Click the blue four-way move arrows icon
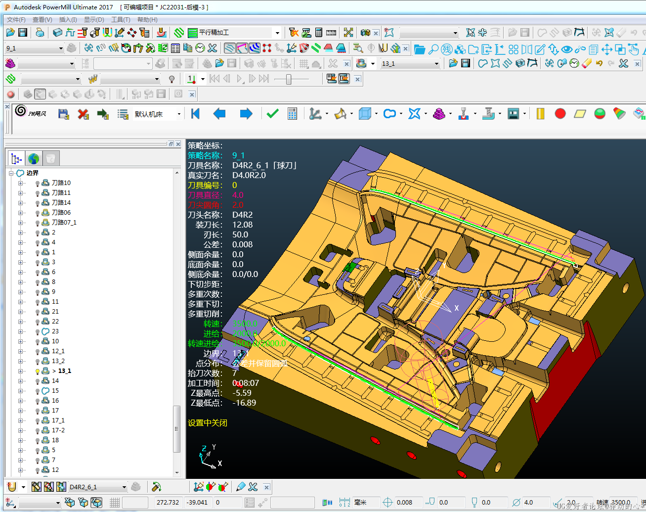 pos(606,49)
